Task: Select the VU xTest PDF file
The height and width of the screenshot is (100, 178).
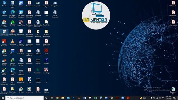Action: pos(38,90)
